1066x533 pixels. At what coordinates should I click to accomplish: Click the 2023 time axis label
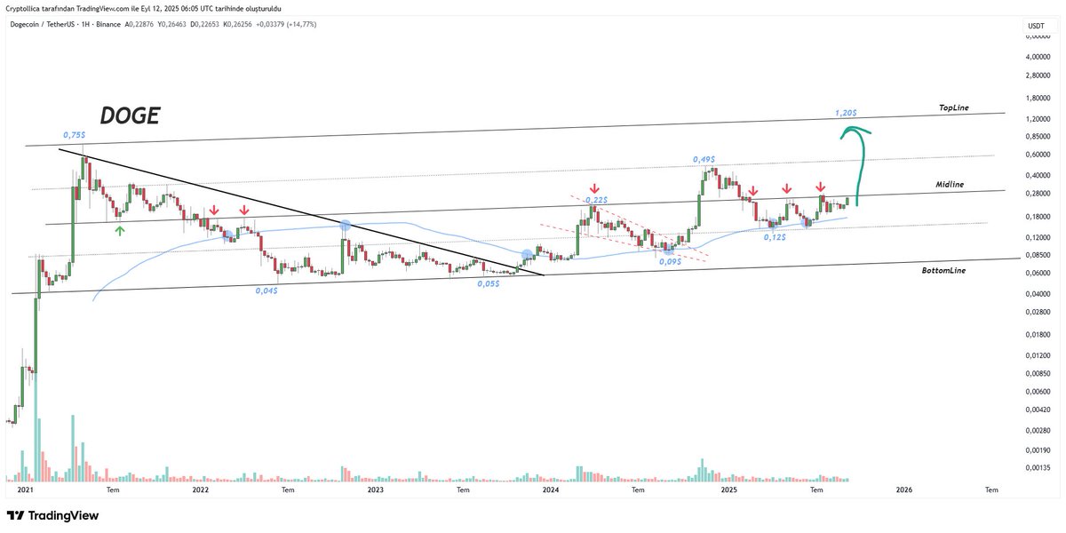point(376,489)
